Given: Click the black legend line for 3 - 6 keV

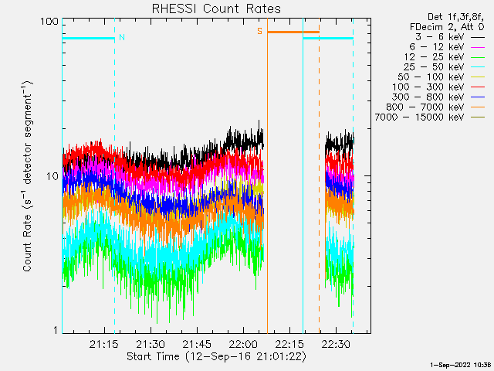Looking at the screenshot, I should (477, 38).
